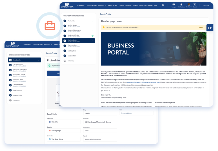This screenshot has width=218, height=151.
Task: Click LinkedIn icon in The_Real_Ritual field
Action: click(50, 139)
